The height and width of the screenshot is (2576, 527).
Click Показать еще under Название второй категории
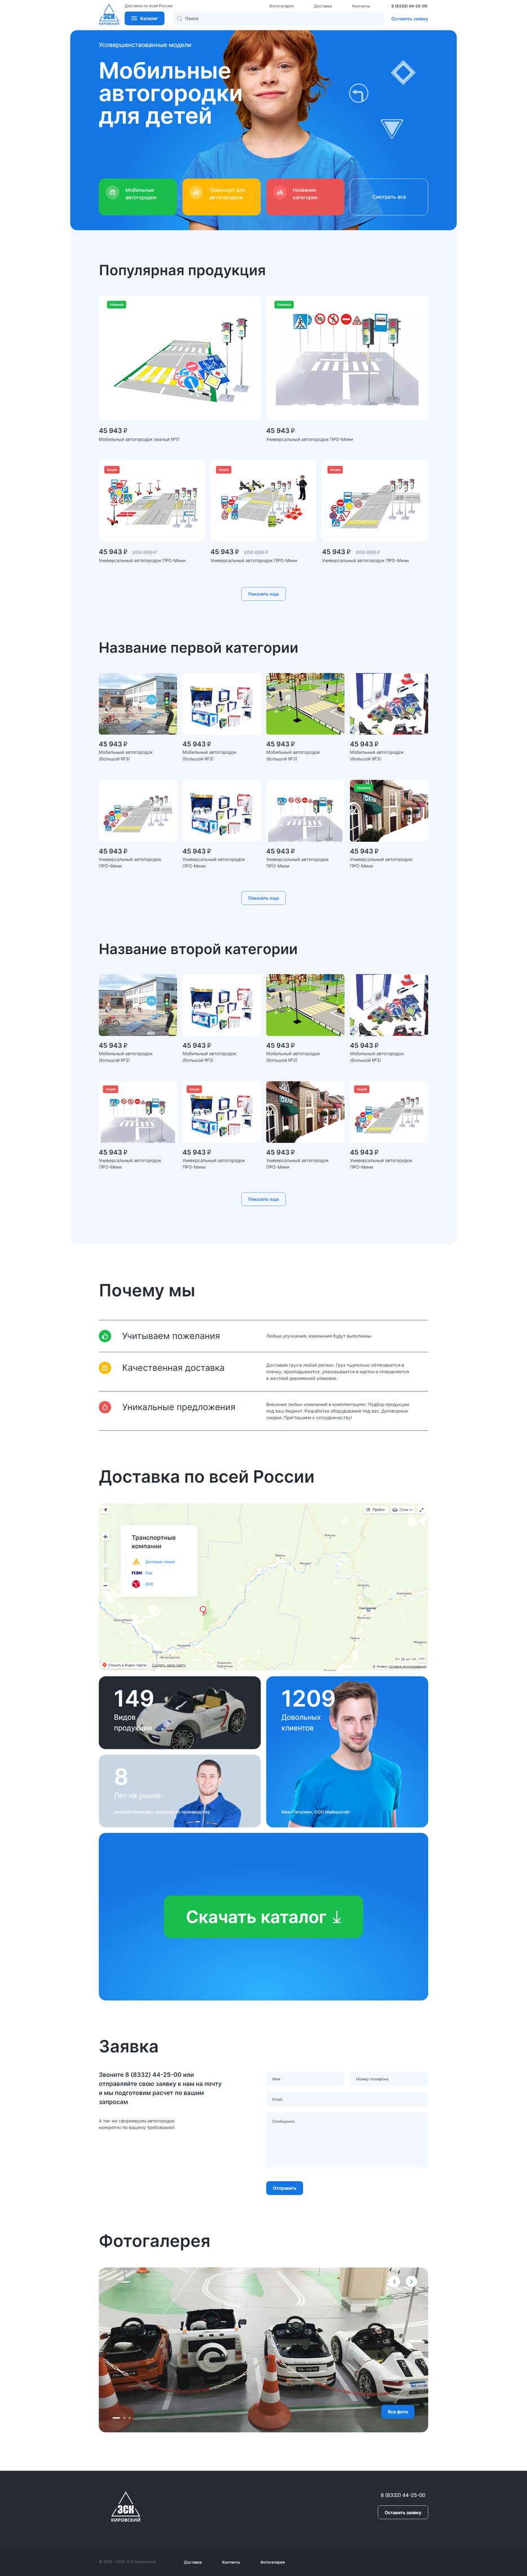tap(263, 1199)
